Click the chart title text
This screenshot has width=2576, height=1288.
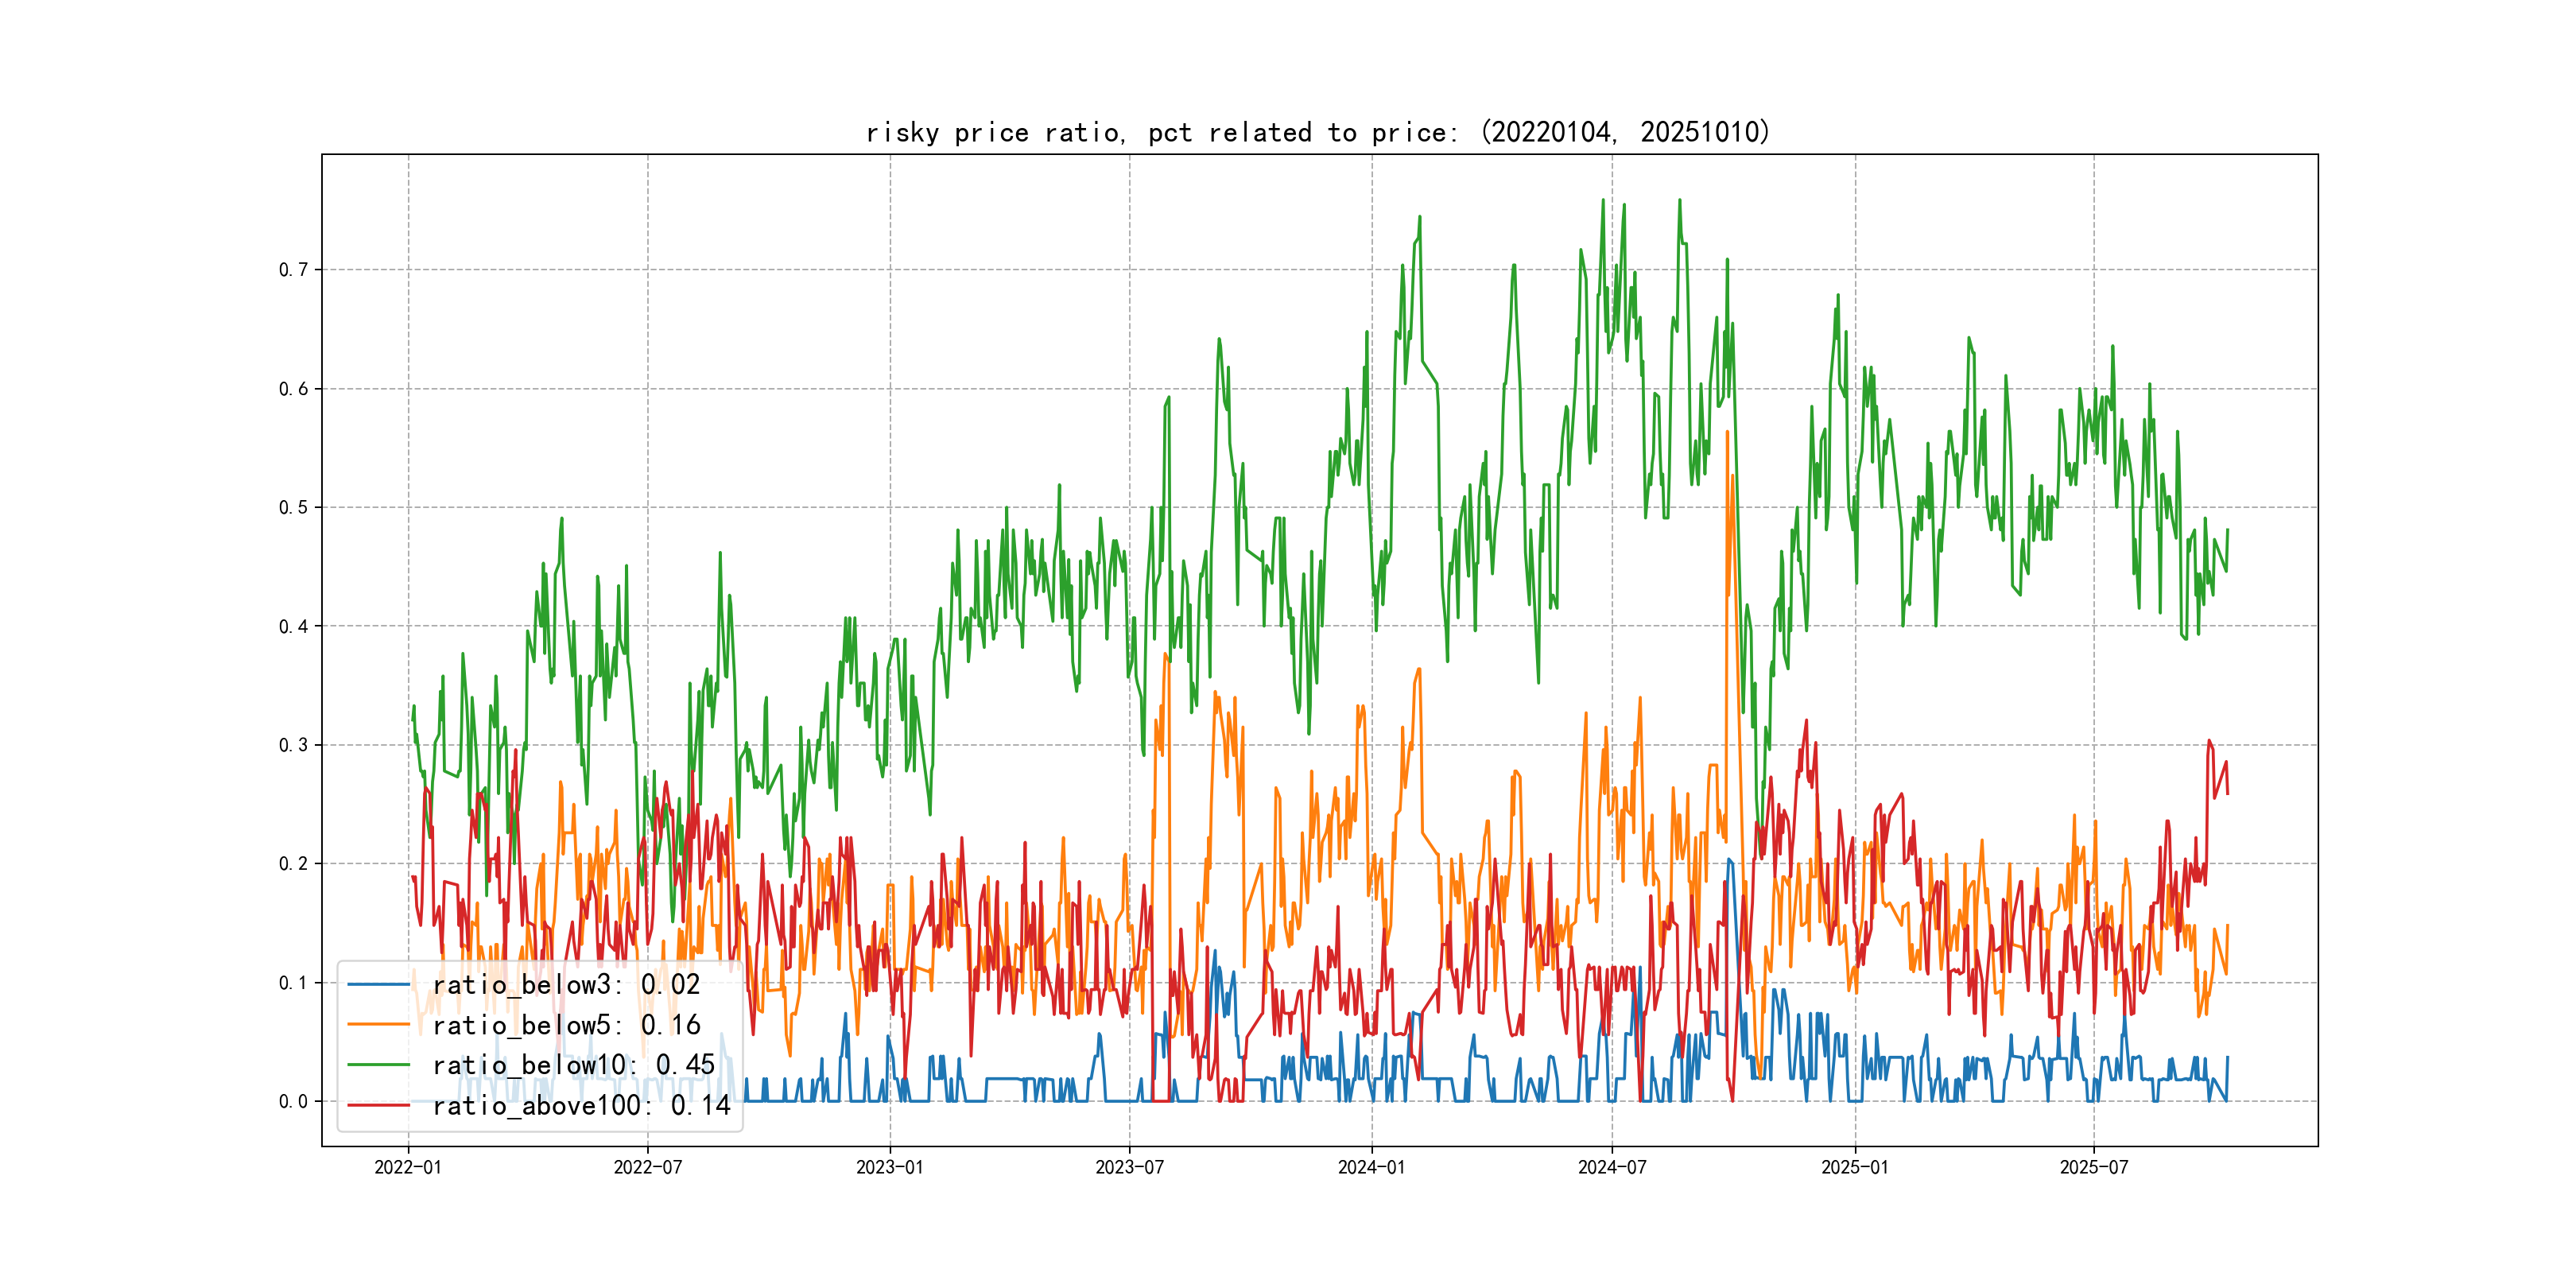click(1317, 132)
